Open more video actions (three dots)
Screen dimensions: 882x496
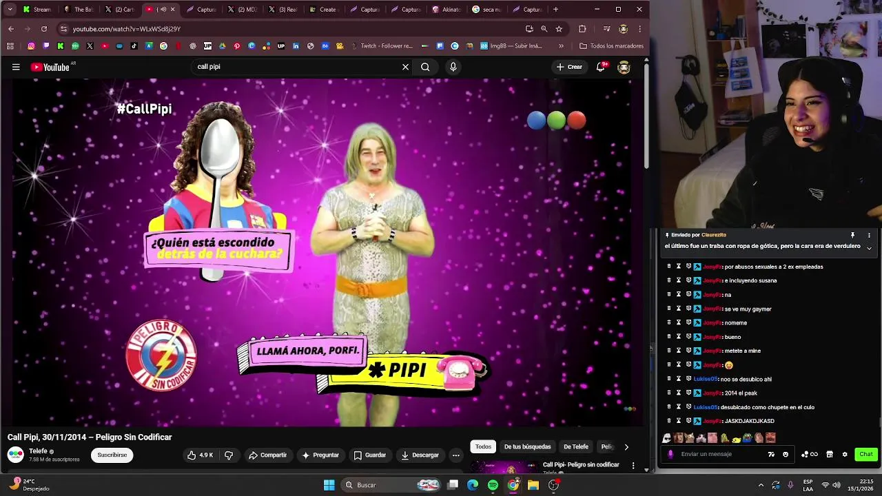point(455,455)
